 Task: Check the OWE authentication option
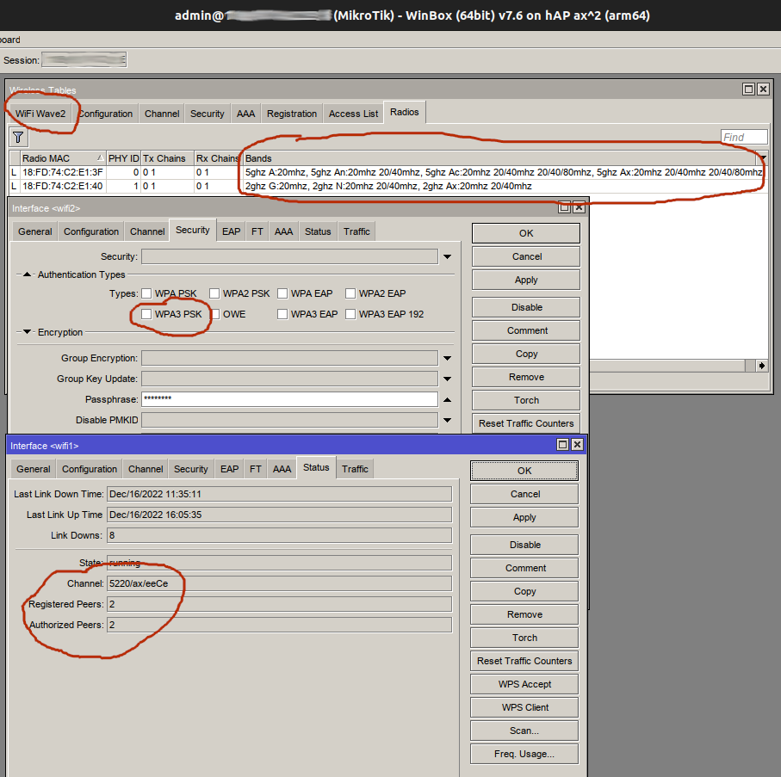(214, 314)
